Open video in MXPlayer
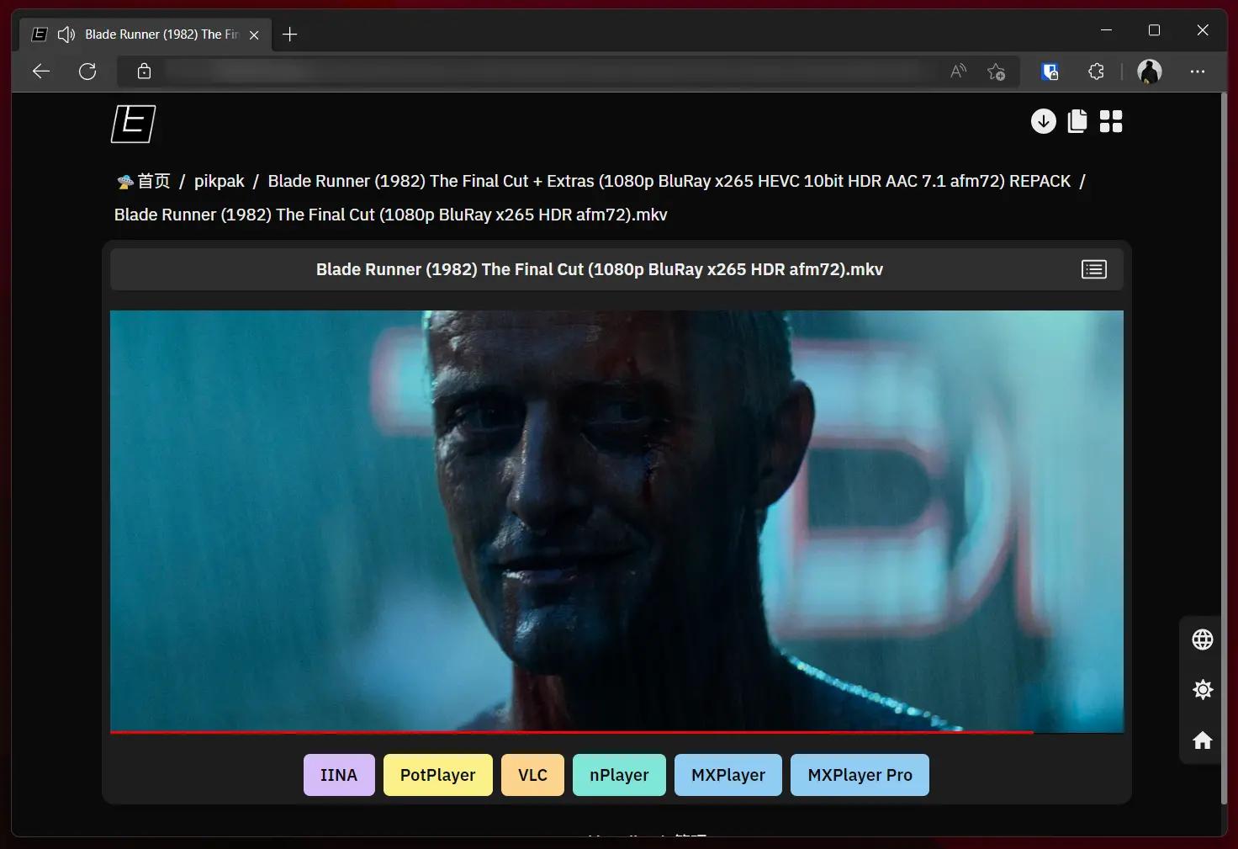 pyautogui.click(x=728, y=775)
